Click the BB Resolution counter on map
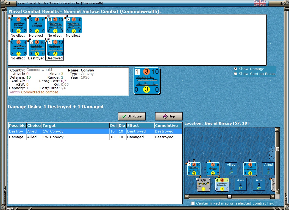The width and height of the screenshot is (289, 210). coord(250,169)
